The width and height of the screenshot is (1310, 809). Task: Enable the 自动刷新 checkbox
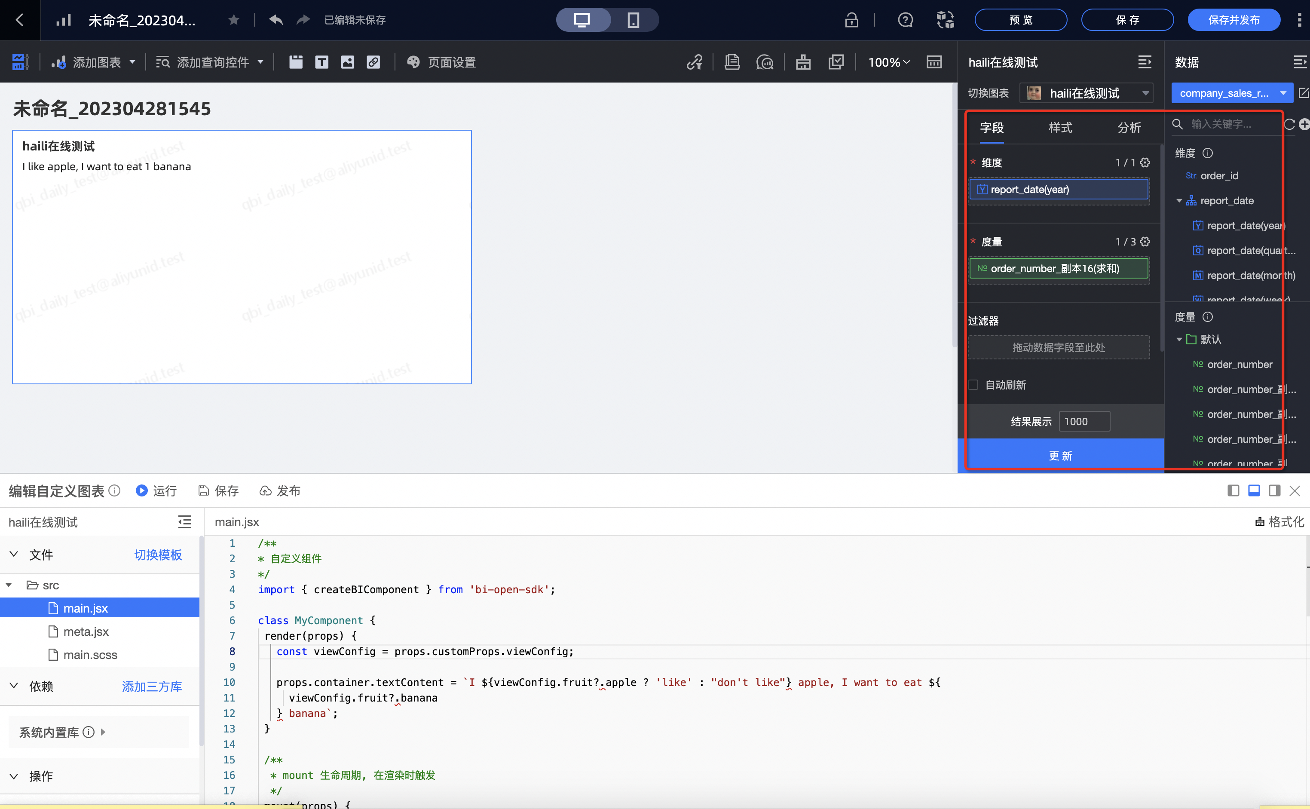pyautogui.click(x=973, y=385)
